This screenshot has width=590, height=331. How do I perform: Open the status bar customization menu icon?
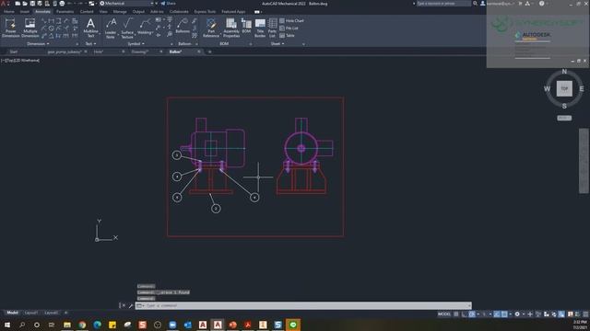pos(585,314)
